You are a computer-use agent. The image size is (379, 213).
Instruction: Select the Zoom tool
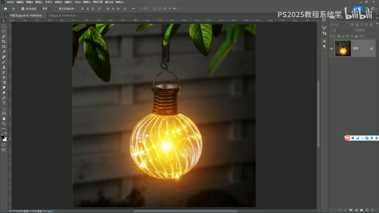4,124
